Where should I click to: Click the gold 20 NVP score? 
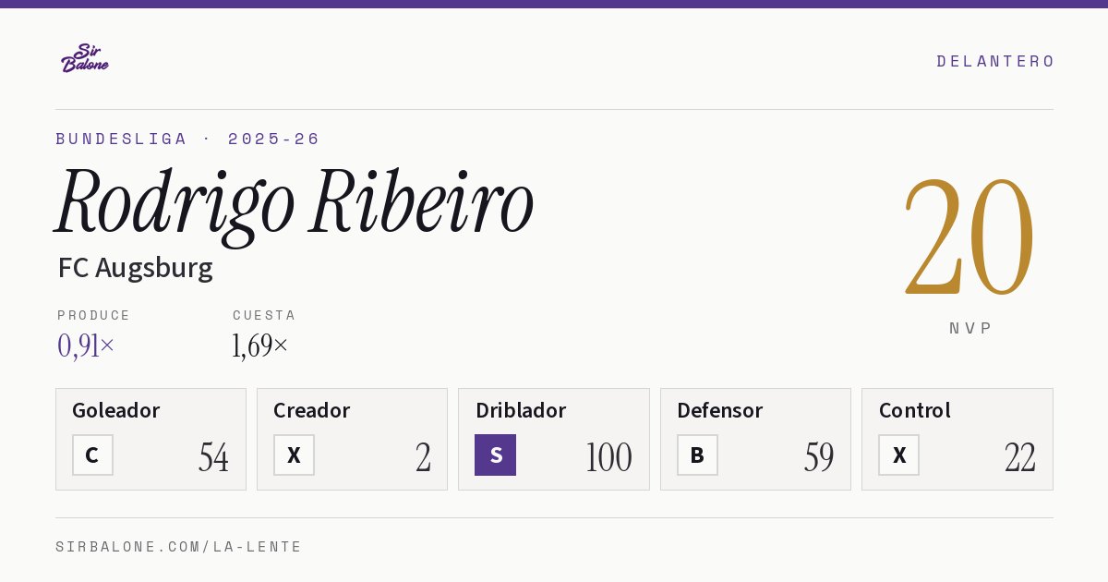(969, 236)
